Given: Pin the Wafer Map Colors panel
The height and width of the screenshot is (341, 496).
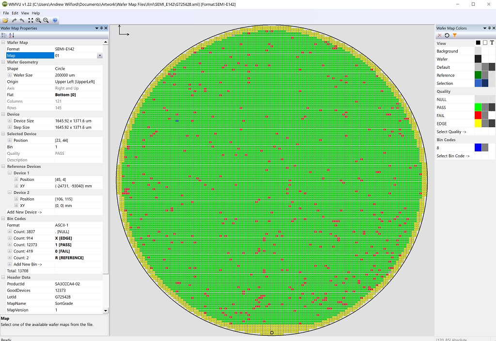Looking at the screenshot, I should [488, 28].
